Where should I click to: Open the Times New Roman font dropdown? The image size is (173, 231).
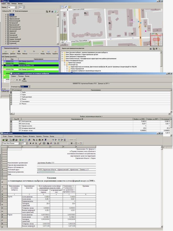tap(19, 143)
